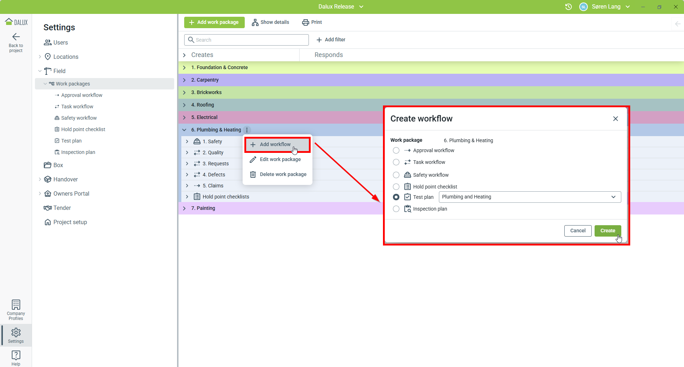Viewport: 684px width, 367px height.
Task: Click the Print toolbar label
Action: pyautogui.click(x=316, y=22)
